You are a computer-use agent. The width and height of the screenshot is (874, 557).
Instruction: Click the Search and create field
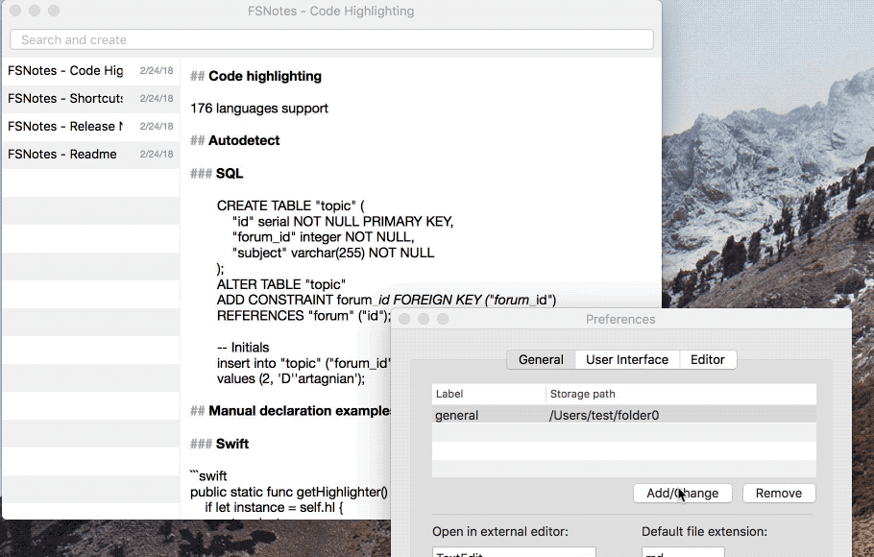tap(331, 39)
